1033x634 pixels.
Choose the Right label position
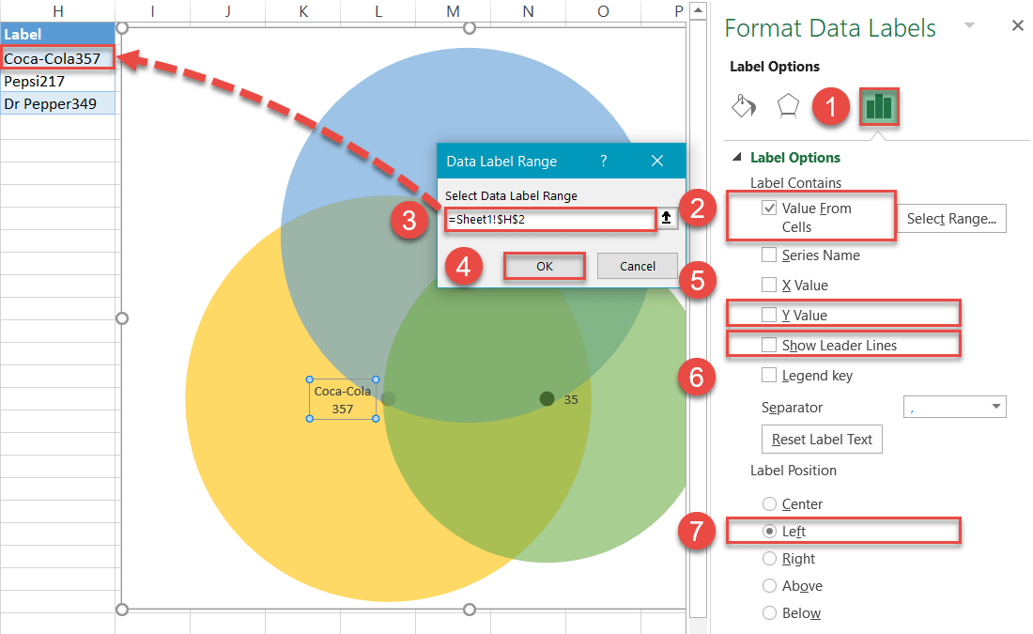coord(769,558)
